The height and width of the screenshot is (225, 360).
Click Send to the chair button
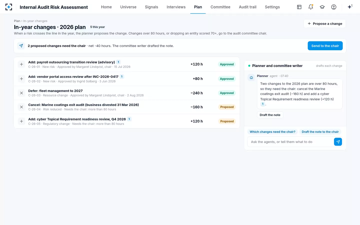click(x=325, y=46)
